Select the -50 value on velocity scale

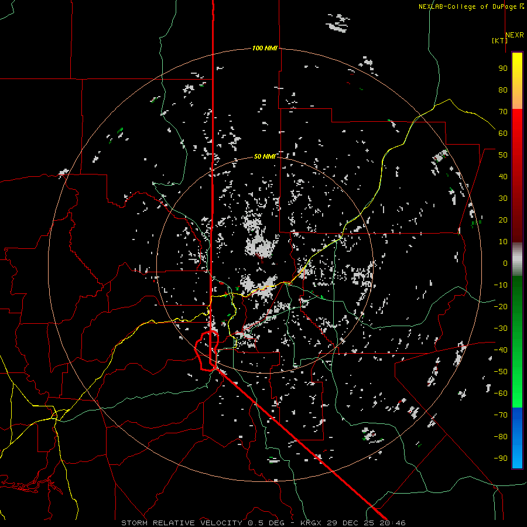(501, 372)
